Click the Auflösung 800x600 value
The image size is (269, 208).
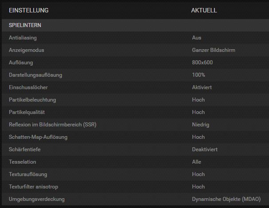click(202, 63)
